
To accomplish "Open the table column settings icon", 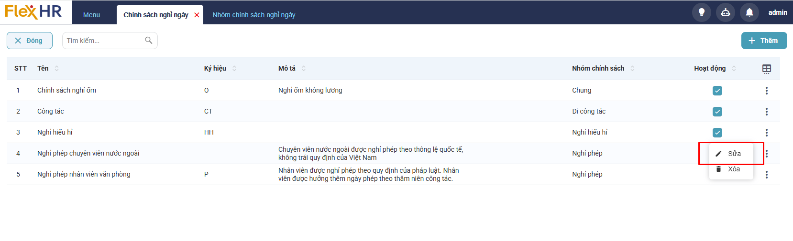I will pos(767,69).
